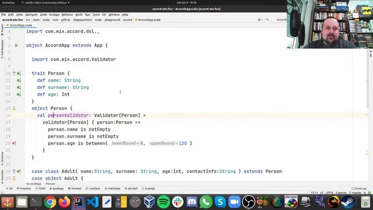The image size is (373, 210).
Task: Click the Run gutter icon beside object AccordApp
Action: [x=16, y=45]
